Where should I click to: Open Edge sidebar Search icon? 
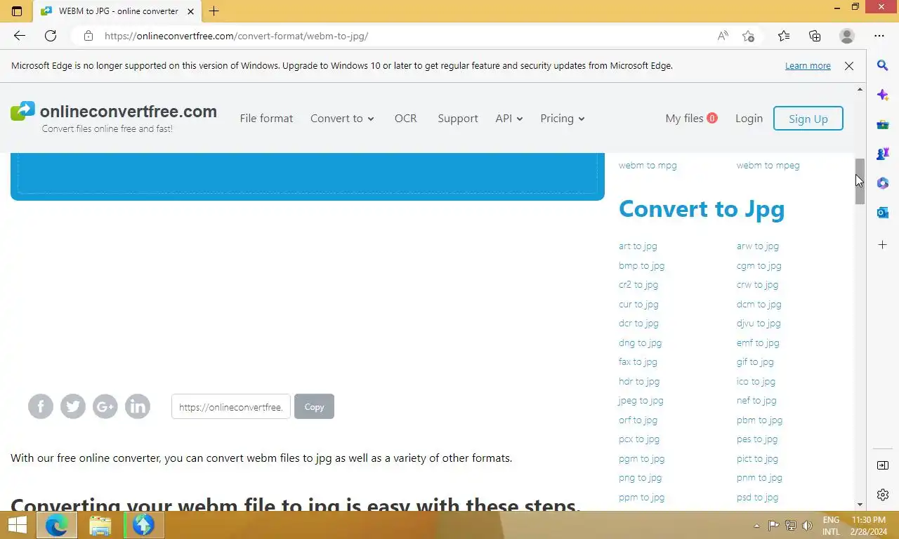(883, 65)
